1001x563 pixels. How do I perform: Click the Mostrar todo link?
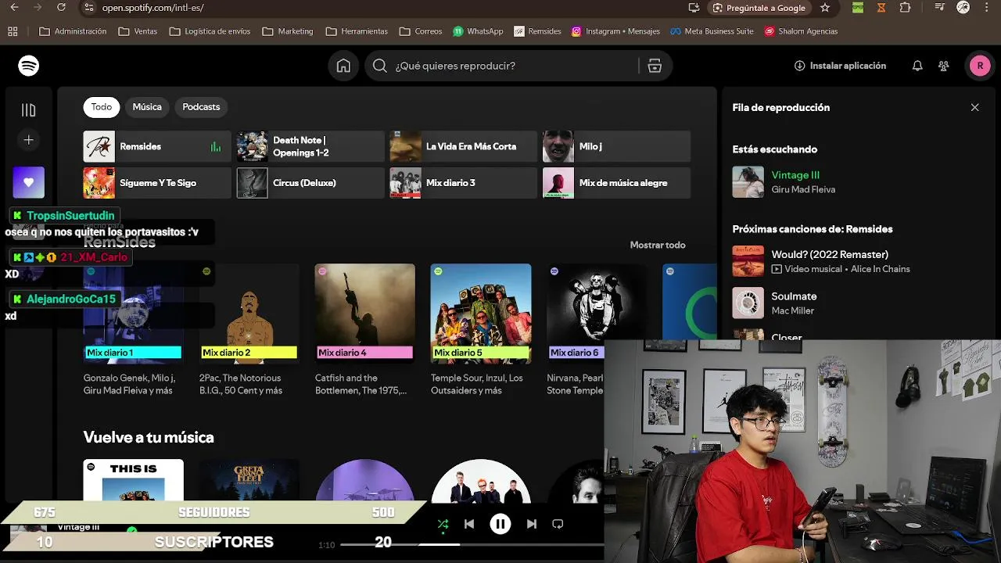coord(658,245)
